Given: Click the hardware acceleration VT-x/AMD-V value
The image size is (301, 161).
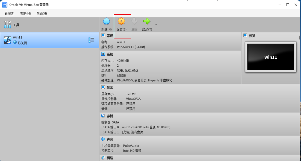Looking at the screenshot, I should coord(145,81).
